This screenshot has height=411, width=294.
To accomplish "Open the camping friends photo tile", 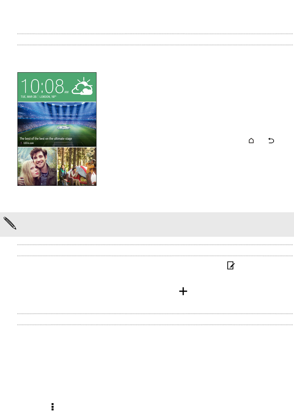I will point(77,166).
